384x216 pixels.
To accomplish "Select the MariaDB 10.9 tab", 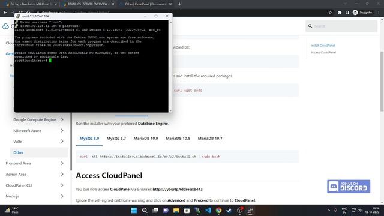I will [x=146, y=139].
